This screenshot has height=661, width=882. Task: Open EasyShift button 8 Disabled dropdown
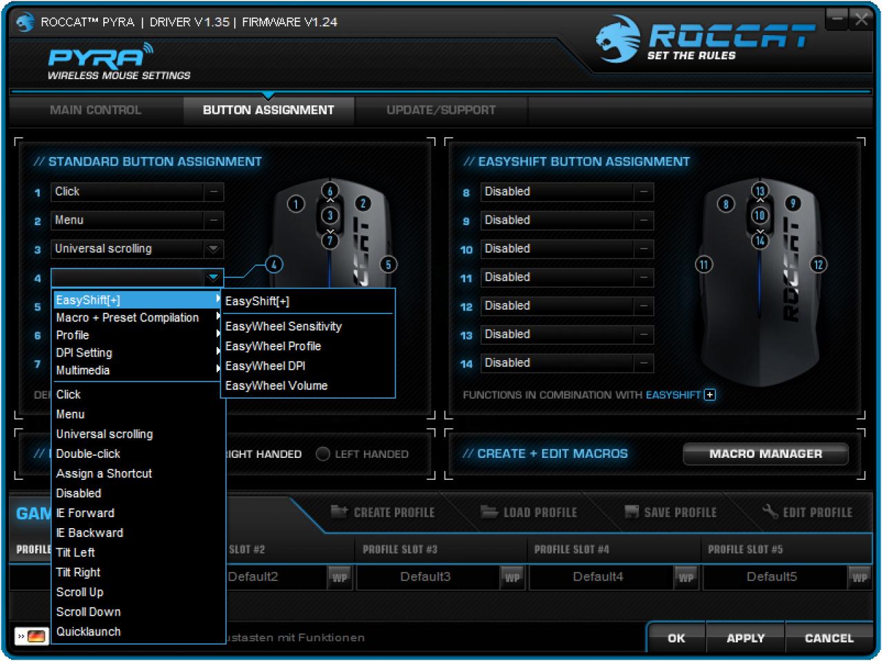tap(567, 192)
